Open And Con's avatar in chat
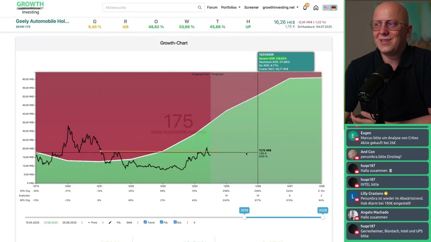Image resolution: width=431 pixels, height=242 pixels. [x=353, y=155]
